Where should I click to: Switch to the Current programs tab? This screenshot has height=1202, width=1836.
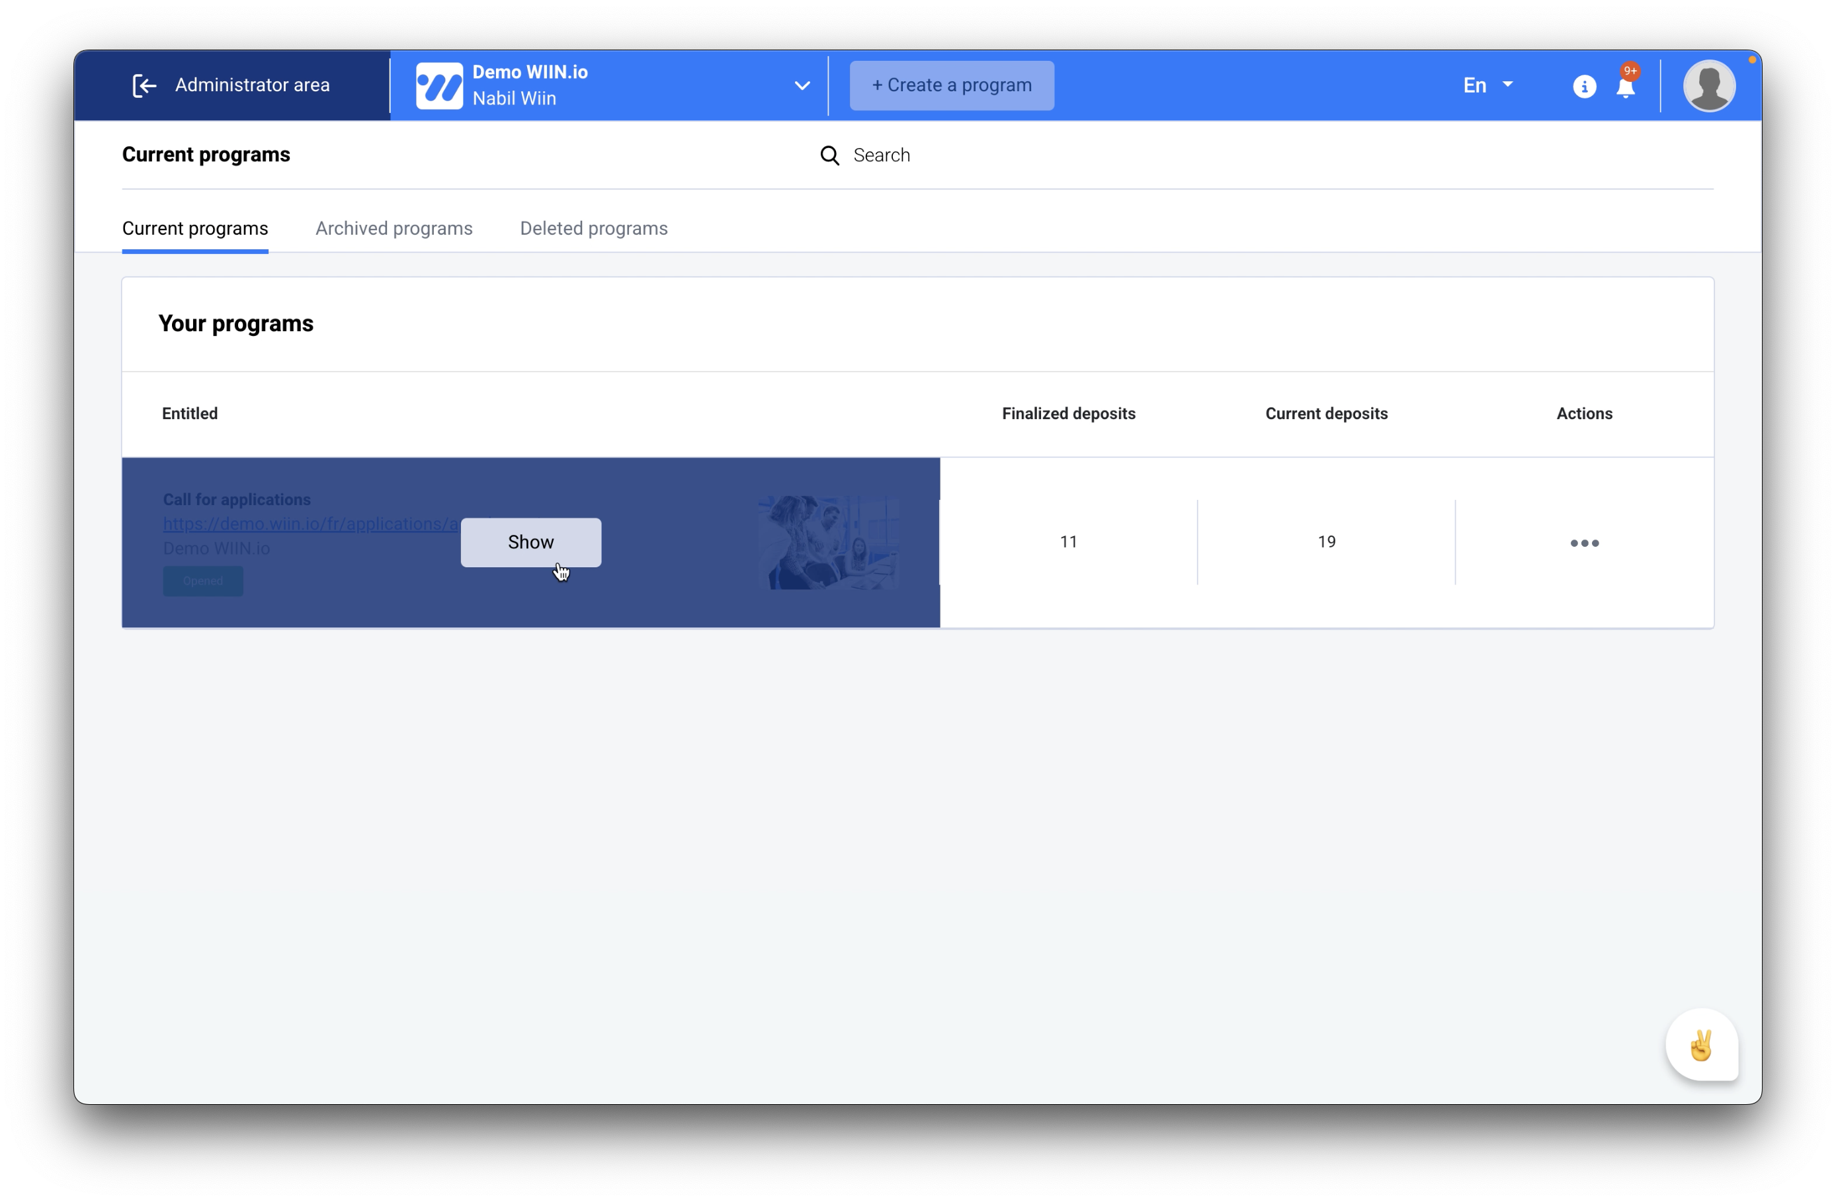tap(195, 228)
